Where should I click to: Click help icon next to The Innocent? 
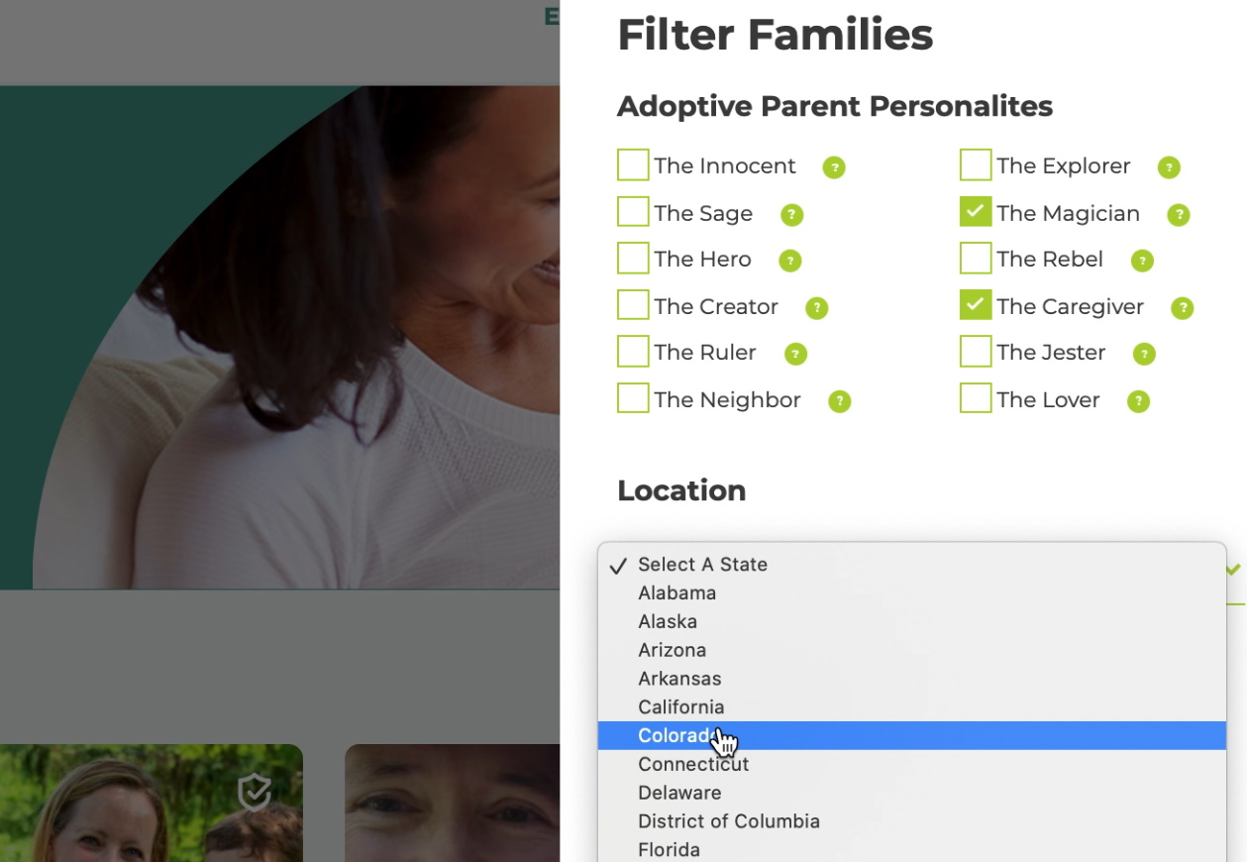pos(834,167)
